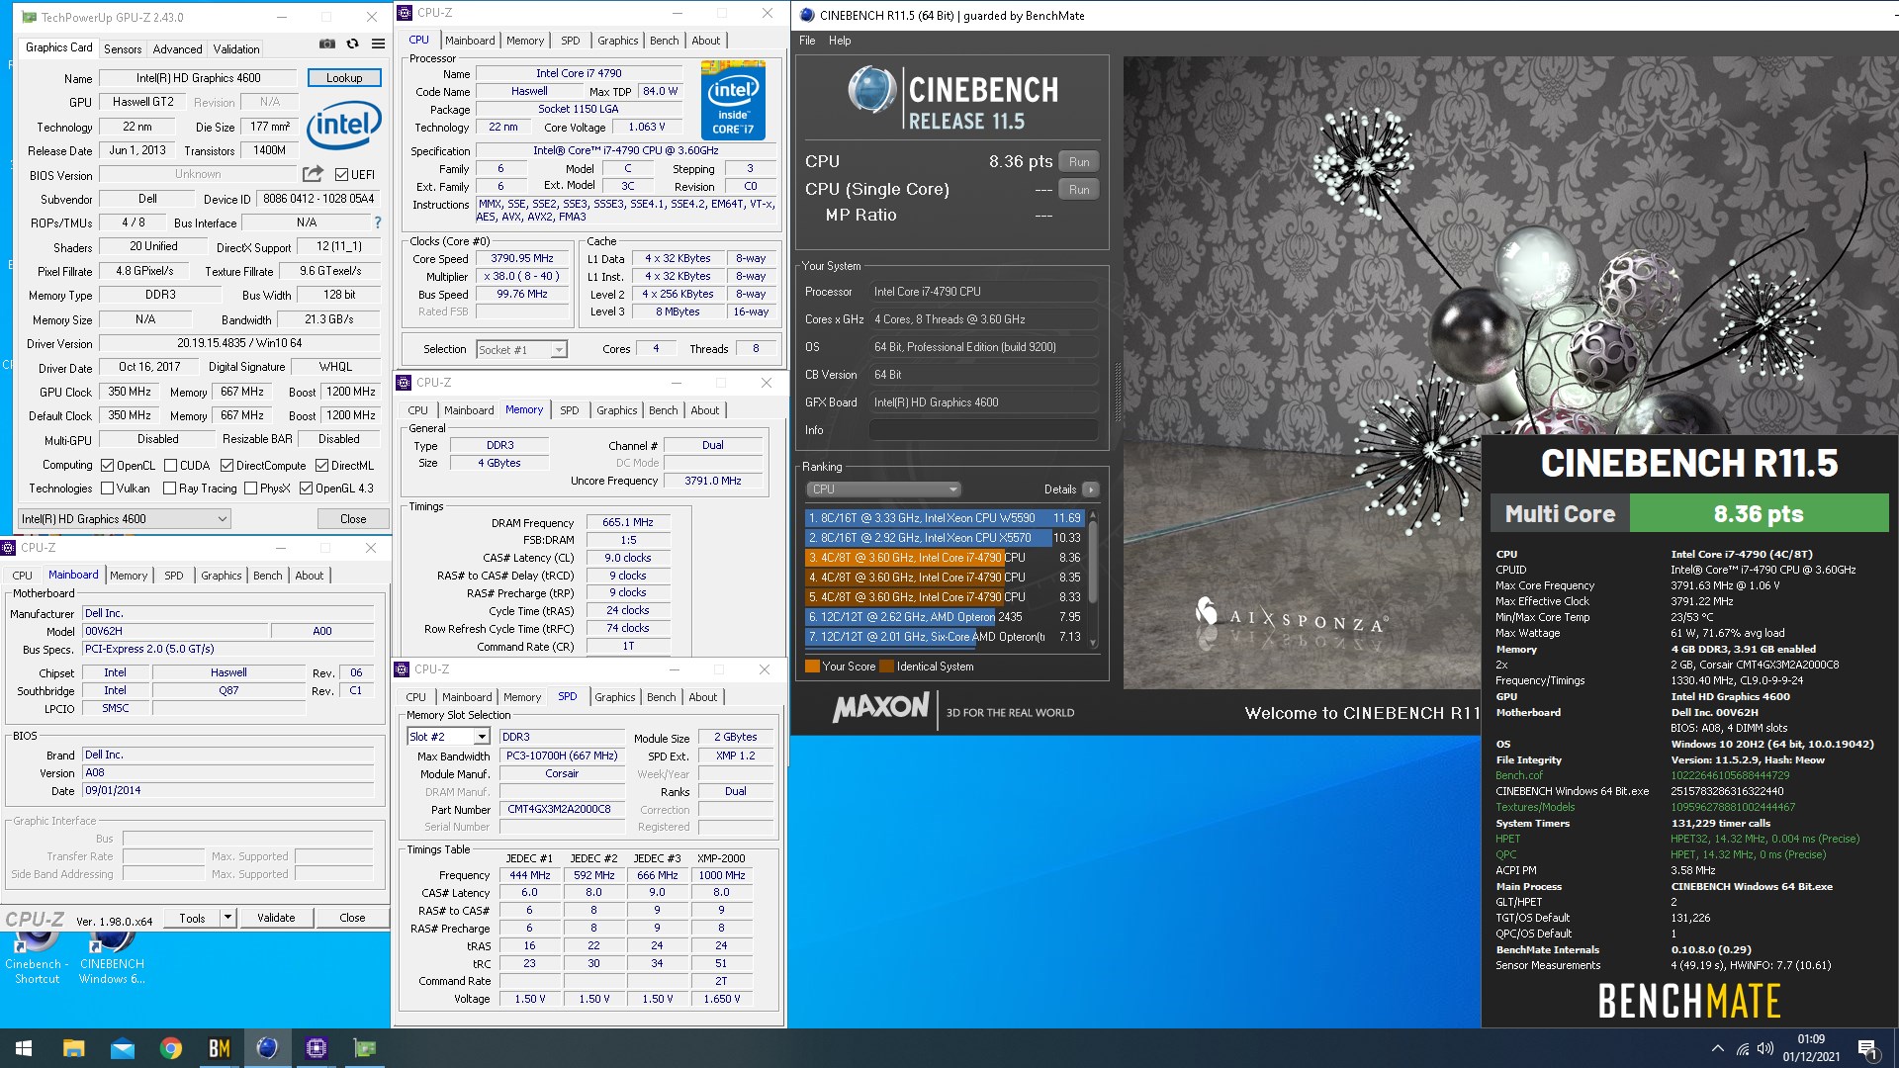Open the Slot #2 memory slot dropdown
1899x1068 pixels.
449,737
